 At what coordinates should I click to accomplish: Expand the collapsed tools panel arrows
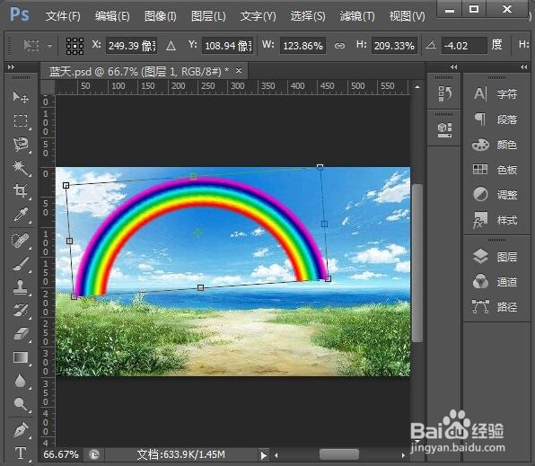click(x=12, y=67)
